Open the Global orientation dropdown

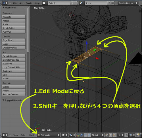coord(97,135)
